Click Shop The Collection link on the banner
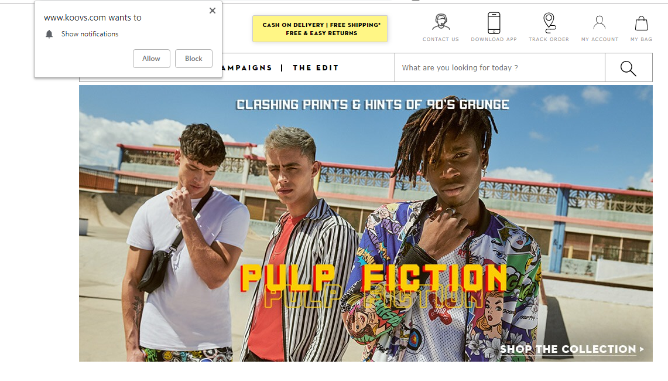Viewport: 668px width, 381px height. coord(572,349)
